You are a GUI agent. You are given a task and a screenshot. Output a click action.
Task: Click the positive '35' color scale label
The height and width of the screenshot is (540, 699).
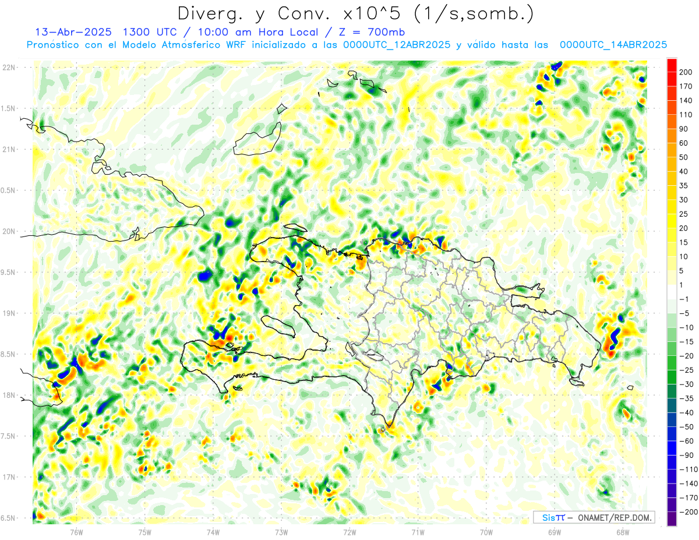click(x=684, y=186)
